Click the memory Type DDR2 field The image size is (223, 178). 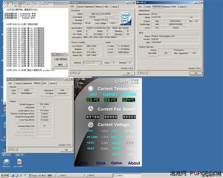(27, 90)
